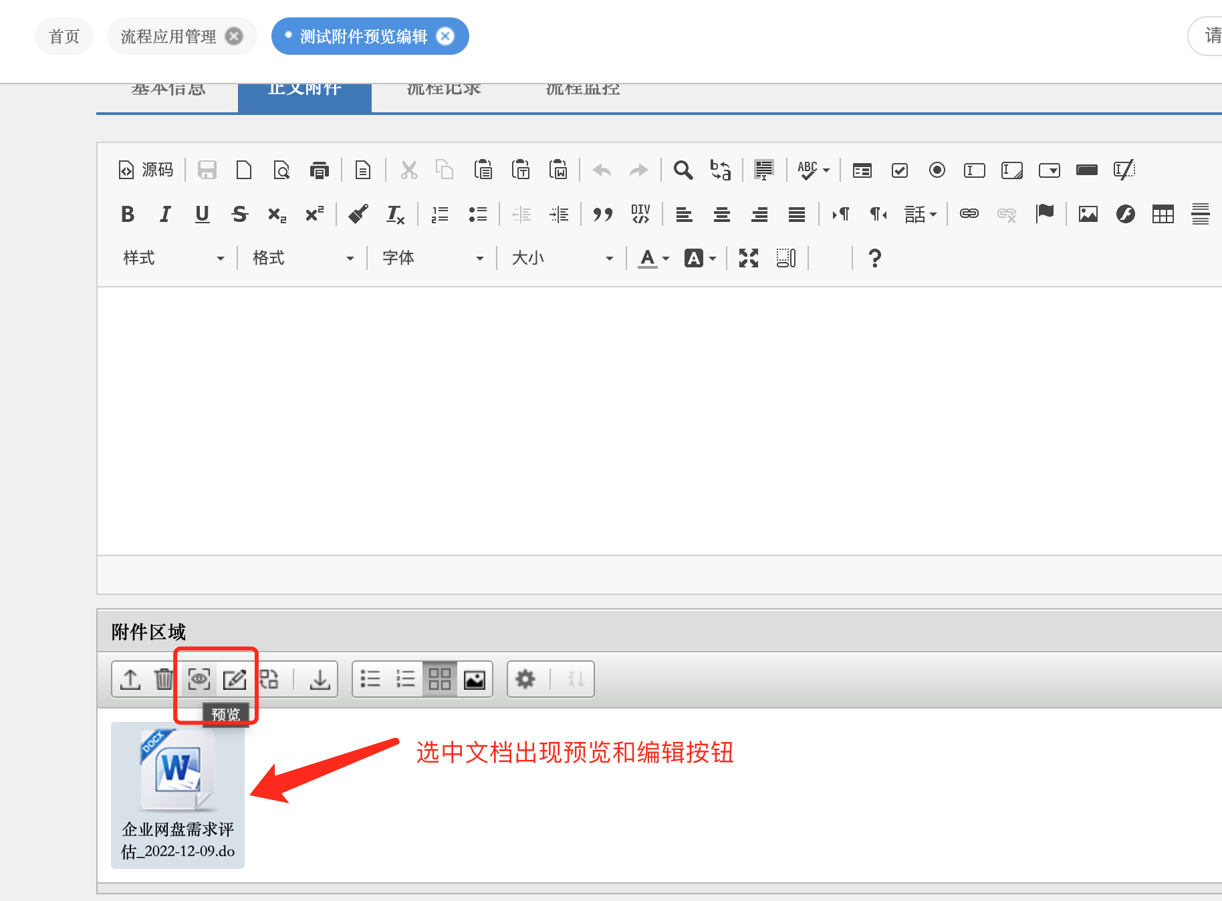Go to the 首页 tab
The image size is (1222, 901).
64,36
